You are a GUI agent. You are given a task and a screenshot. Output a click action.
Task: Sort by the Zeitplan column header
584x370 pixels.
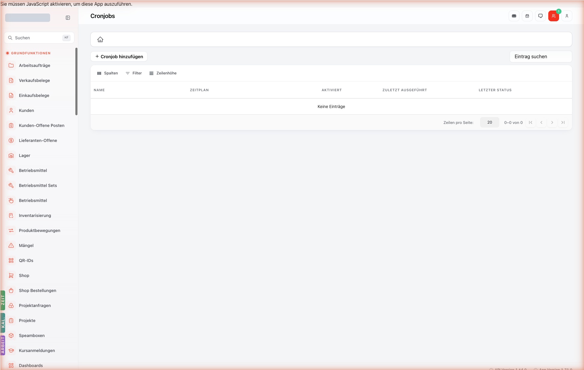click(x=199, y=90)
